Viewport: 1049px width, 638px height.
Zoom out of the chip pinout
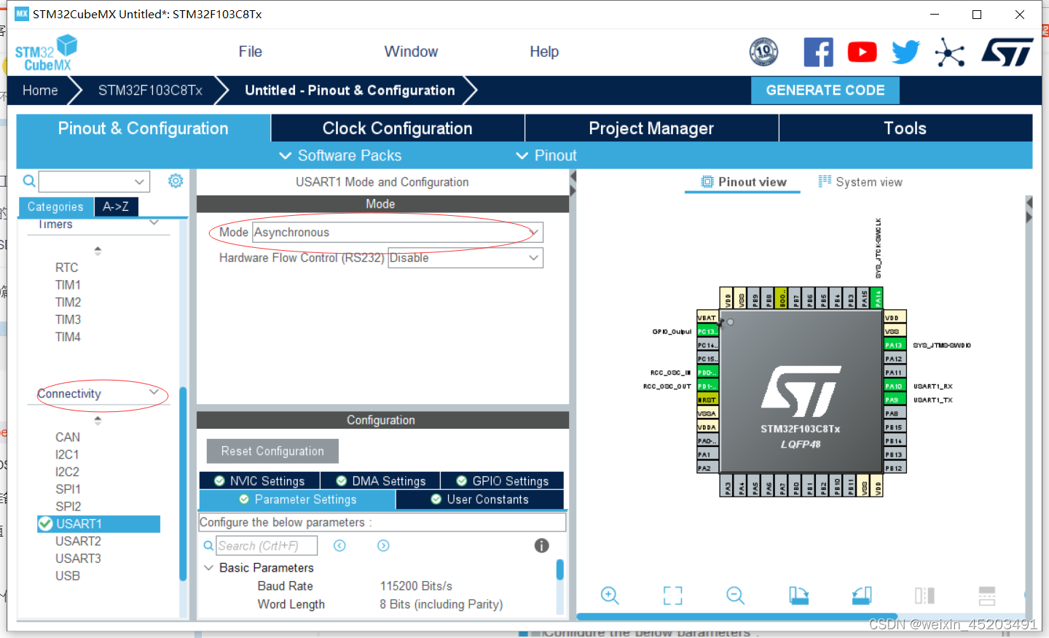[x=736, y=595]
